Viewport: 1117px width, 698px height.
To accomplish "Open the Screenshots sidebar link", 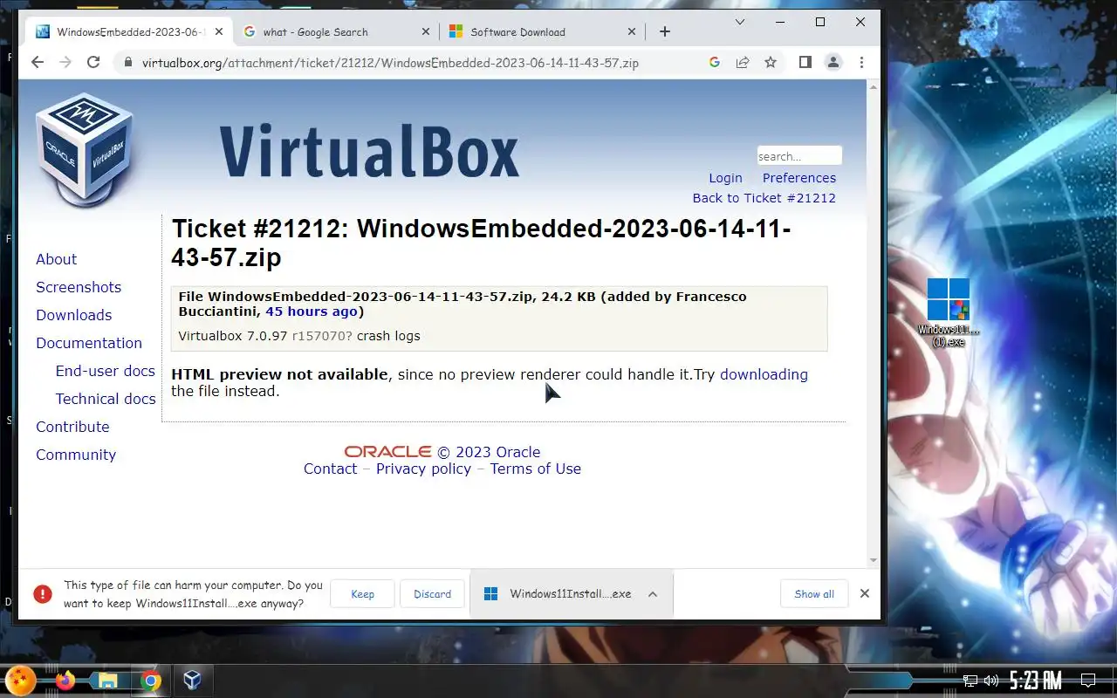I will tap(79, 287).
